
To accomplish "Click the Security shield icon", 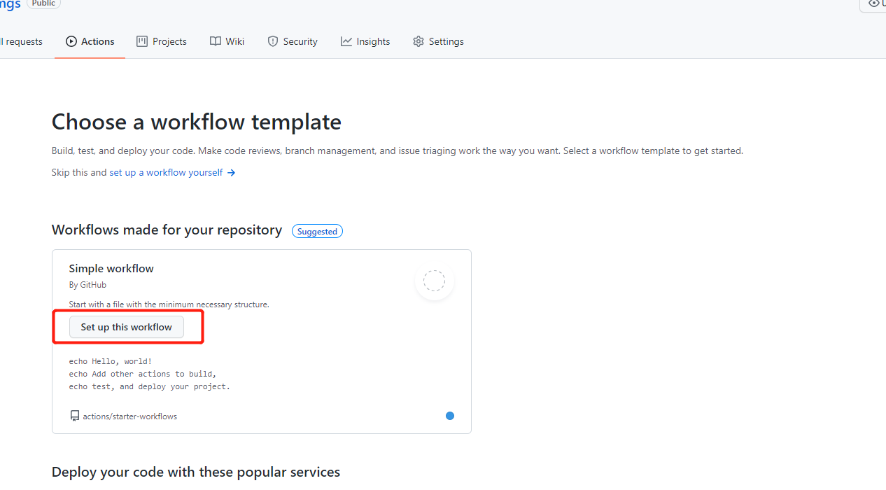I will coord(273,41).
